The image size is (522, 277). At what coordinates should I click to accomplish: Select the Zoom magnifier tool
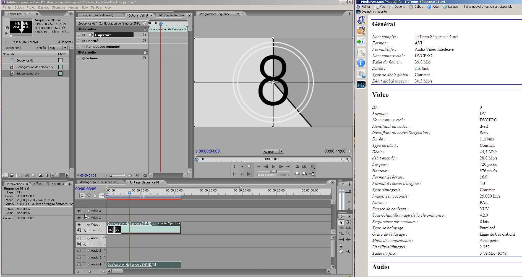[x=348, y=251]
